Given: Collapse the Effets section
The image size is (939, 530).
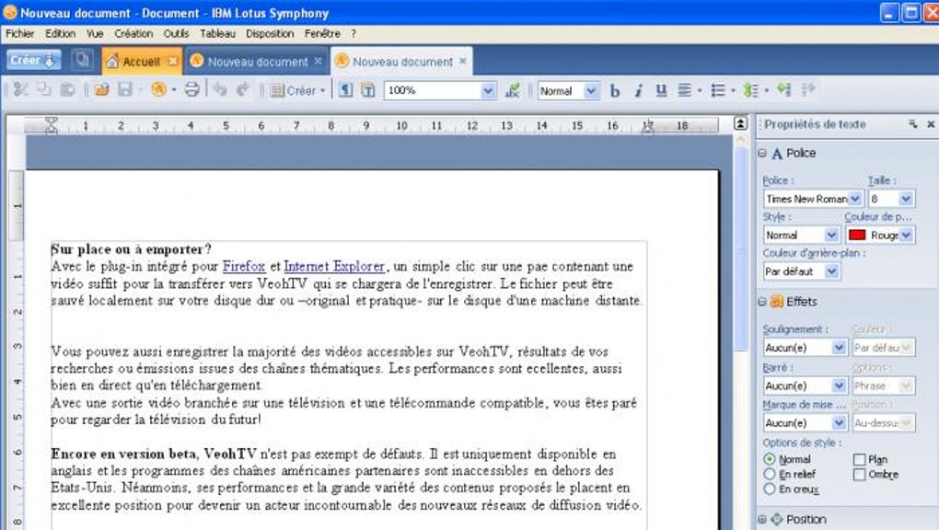Looking at the screenshot, I should pyautogui.click(x=762, y=302).
